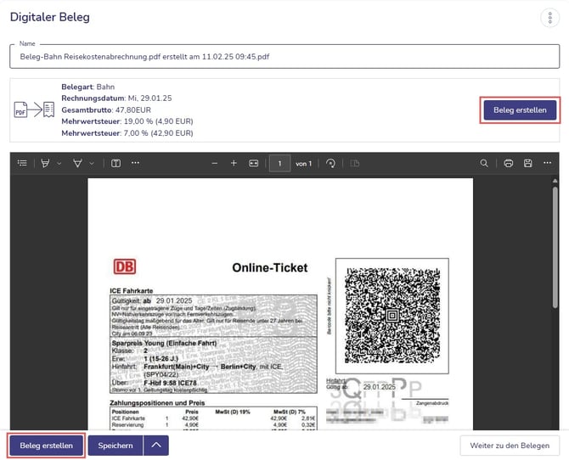Open the PDF toolbar's right-side more options menu
Viewport: 569px width, 460px height.
[x=548, y=163]
